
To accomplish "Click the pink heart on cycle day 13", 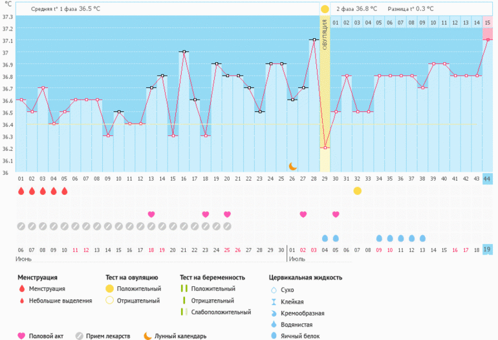I will (x=151, y=214).
